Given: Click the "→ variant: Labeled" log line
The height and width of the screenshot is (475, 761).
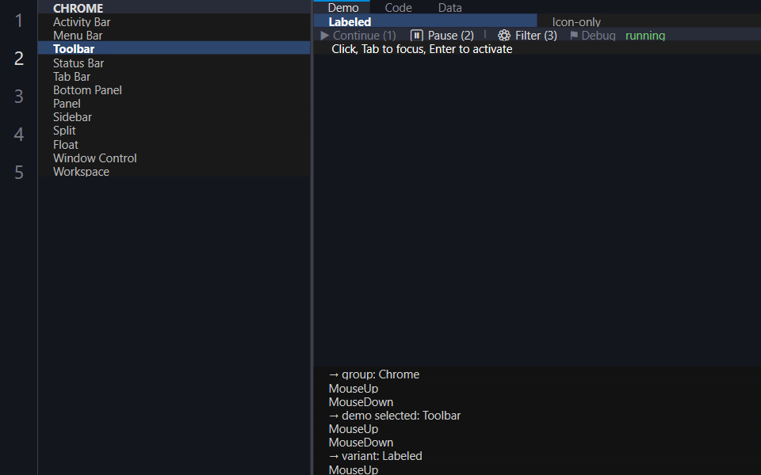Looking at the screenshot, I should [375, 456].
